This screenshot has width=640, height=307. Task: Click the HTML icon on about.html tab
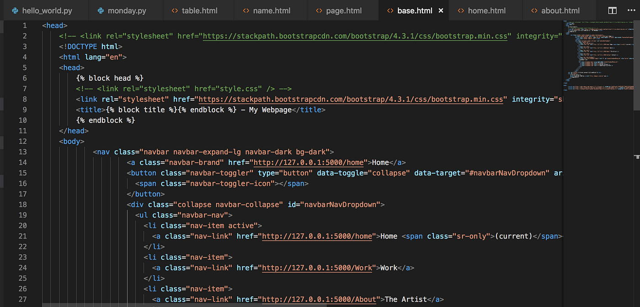coord(534,11)
